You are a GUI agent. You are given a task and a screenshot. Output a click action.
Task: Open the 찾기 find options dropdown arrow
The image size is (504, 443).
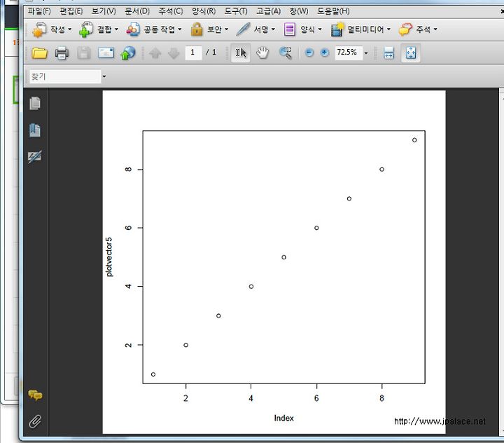point(104,76)
